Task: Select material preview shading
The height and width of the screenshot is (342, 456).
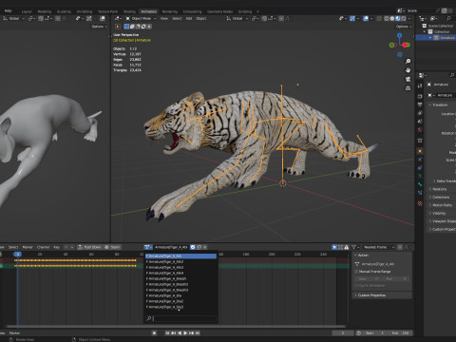Action: [x=398, y=19]
